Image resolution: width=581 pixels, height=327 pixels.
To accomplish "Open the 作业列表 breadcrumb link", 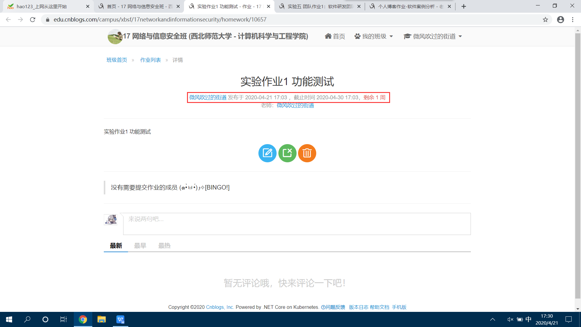I will tap(150, 60).
